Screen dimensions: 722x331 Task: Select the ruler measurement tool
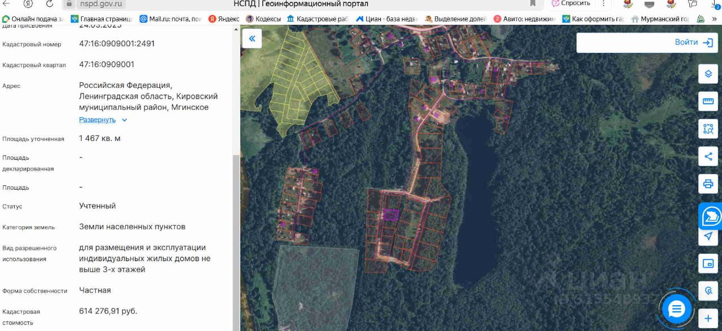coord(708,101)
